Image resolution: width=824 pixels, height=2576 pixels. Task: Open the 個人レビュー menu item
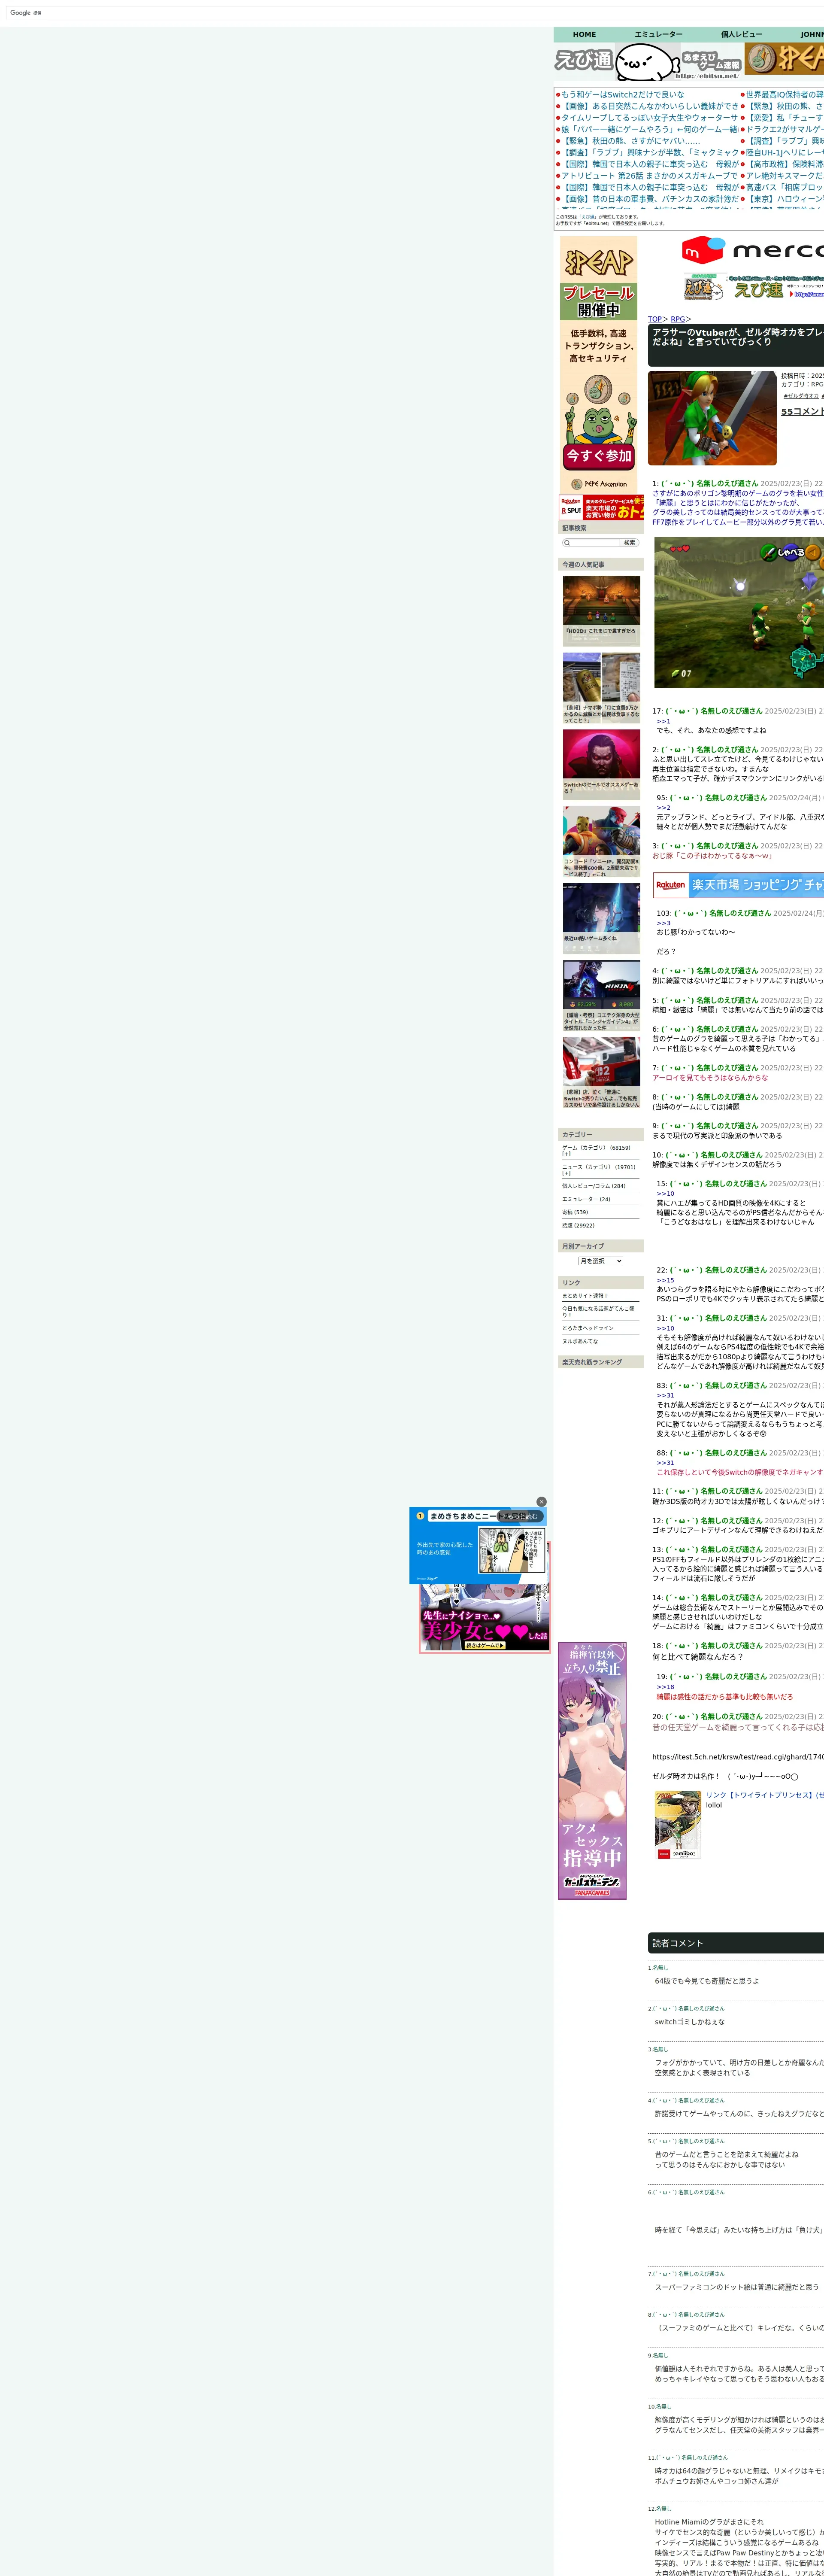pyautogui.click(x=741, y=34)
